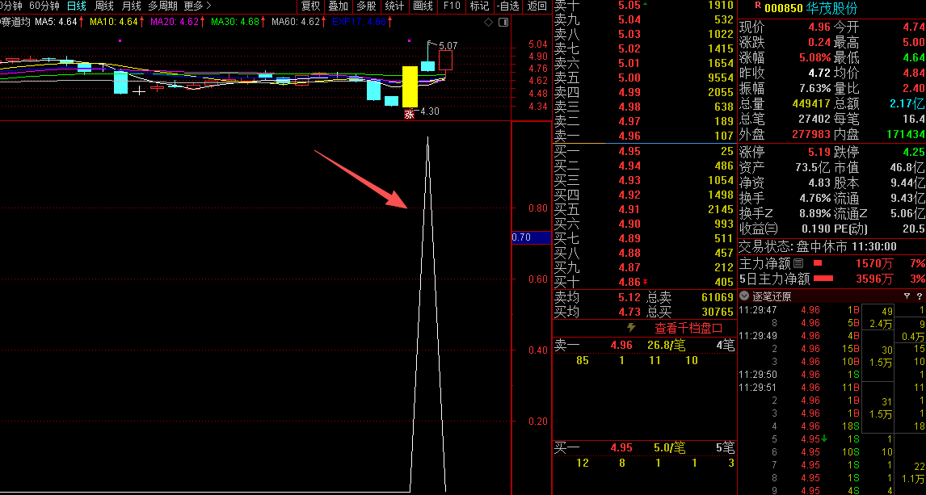Click the diamond icon above the chart
This screenshot has height=495, width=926.
(488, 22)
